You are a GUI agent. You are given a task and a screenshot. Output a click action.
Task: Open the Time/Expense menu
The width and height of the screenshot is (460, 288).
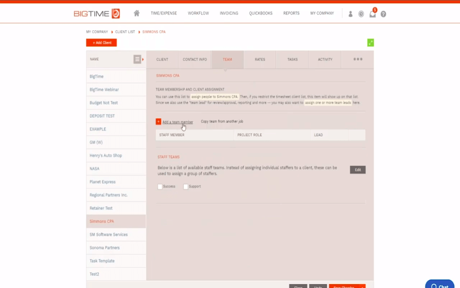click(x=164, y=13)
